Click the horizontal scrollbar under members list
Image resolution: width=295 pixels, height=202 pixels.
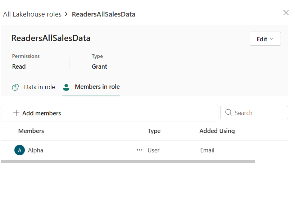point(128,162)
